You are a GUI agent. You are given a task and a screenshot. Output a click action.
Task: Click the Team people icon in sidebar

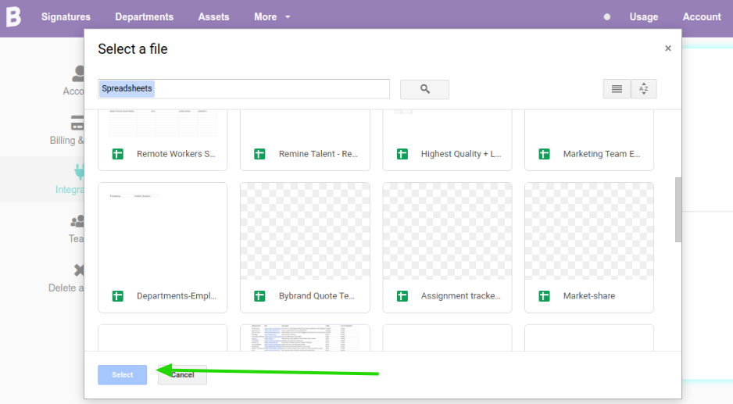tap(78, 223)
